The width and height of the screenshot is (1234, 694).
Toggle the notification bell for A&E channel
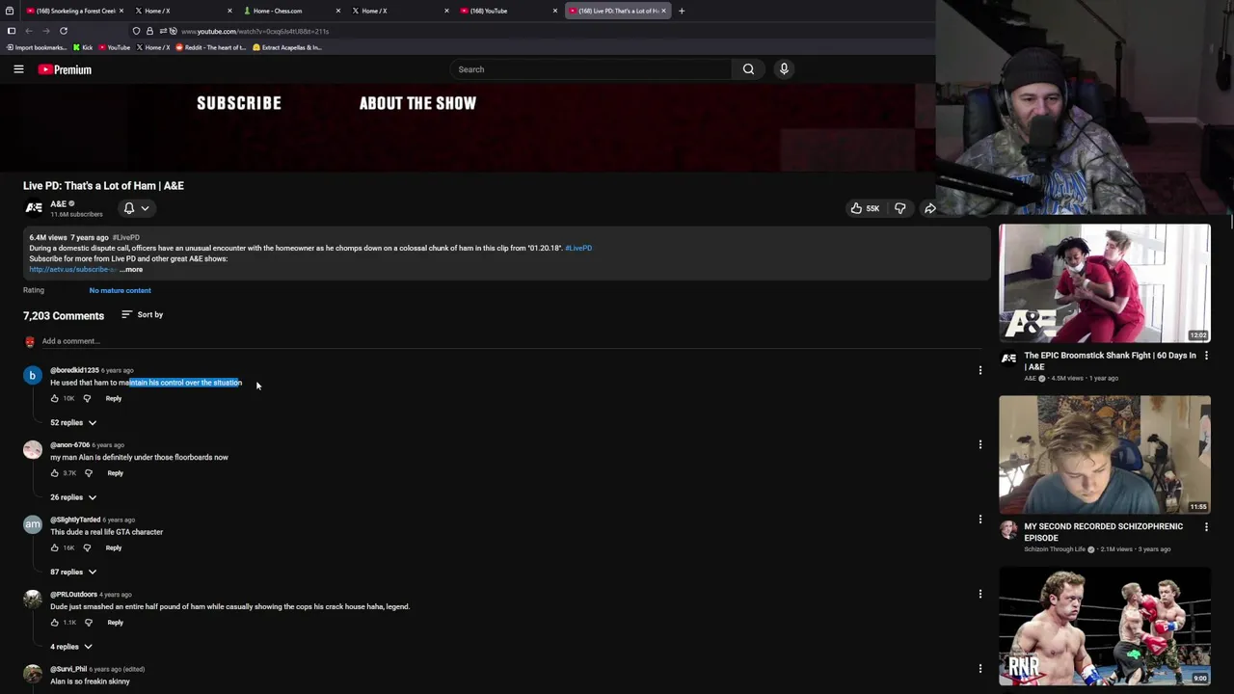[x=136, y=208]
